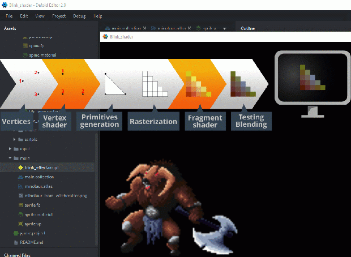Click the README.md document icon

16,242
